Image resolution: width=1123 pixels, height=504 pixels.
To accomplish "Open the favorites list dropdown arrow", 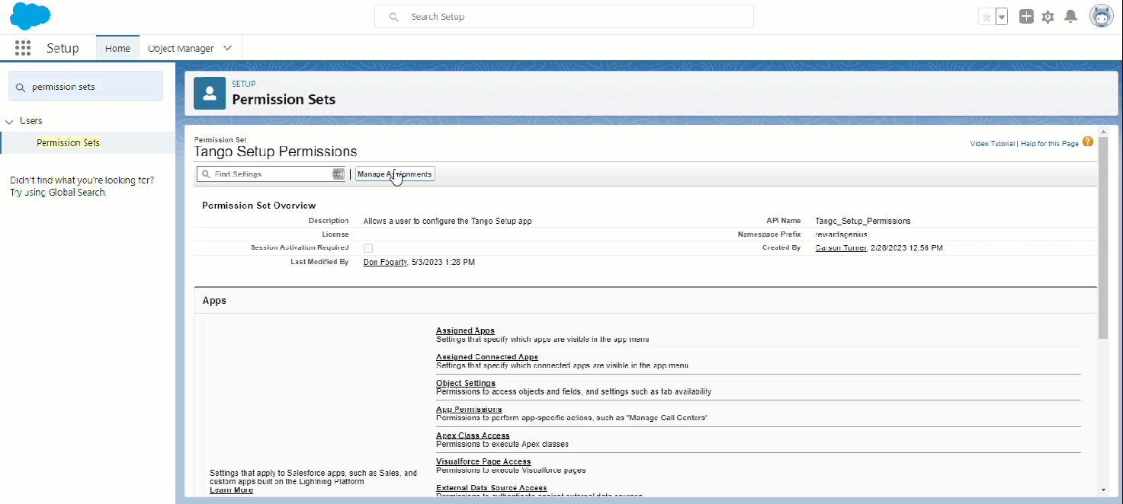I will pyautogui.click(x=1001, y=16).
